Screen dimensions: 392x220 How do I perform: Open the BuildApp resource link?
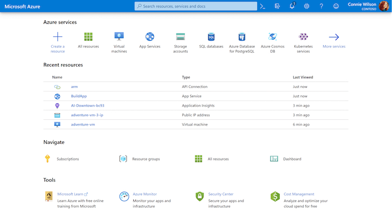click(x=79, y=96)
